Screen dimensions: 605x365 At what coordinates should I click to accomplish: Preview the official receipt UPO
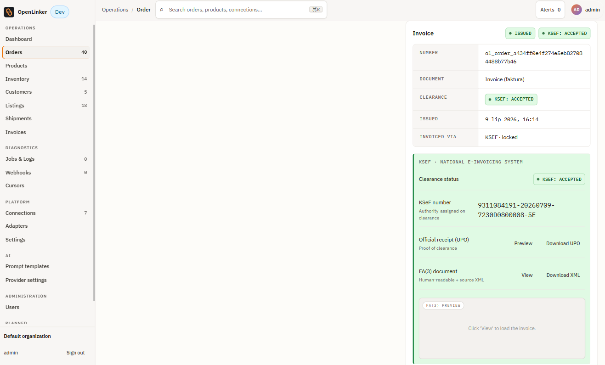[523, 243]
